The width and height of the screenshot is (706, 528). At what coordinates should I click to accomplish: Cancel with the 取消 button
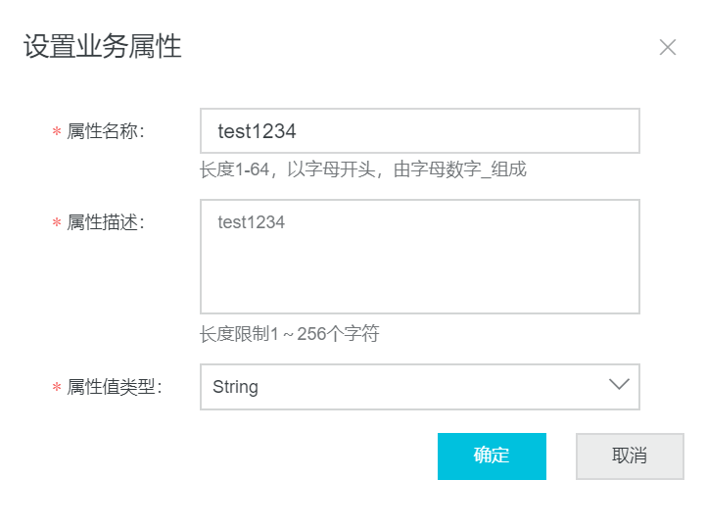click(630, 456)
